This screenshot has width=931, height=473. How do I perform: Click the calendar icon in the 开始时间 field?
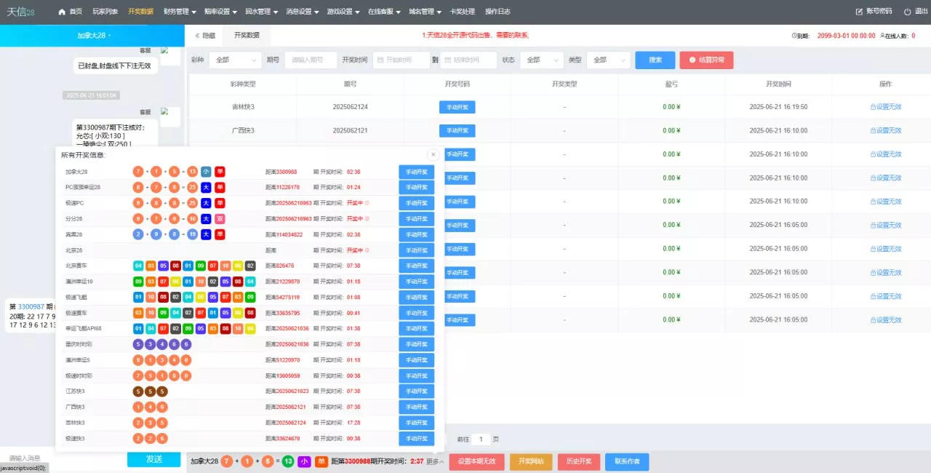point(381,61)
